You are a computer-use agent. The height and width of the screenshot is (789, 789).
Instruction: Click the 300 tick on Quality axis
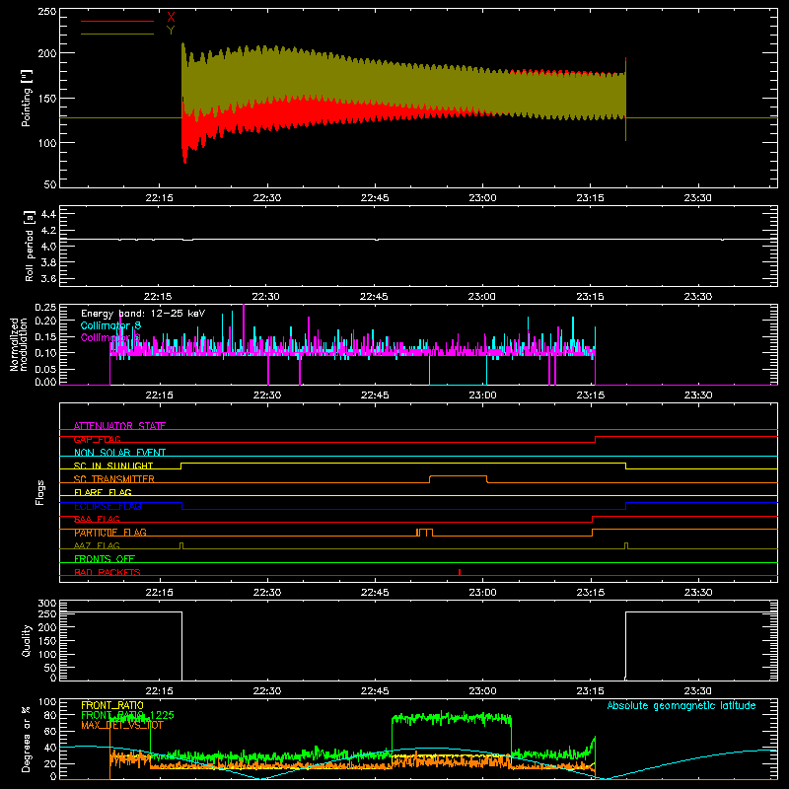tap(47, 604)
